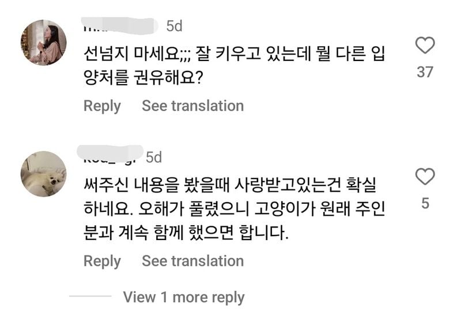The image size is (461, 319).
Task: Click the second comment's 5d timestamp
Action: click(x=154, y=157)
